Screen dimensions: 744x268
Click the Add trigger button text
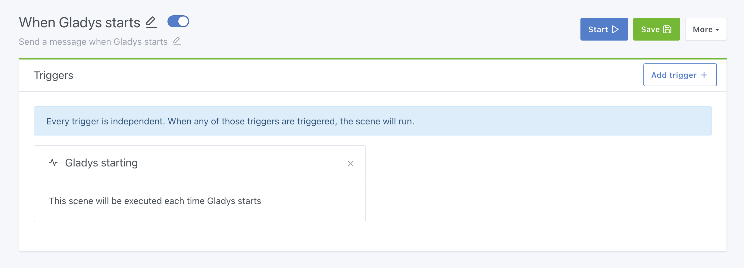click(674, 75)
